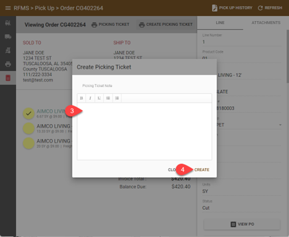Image resolution: width=289 pixels, height=237 pixels.
Task: Select the red calculator sidebar icon
Action: [x=8, y=78]
